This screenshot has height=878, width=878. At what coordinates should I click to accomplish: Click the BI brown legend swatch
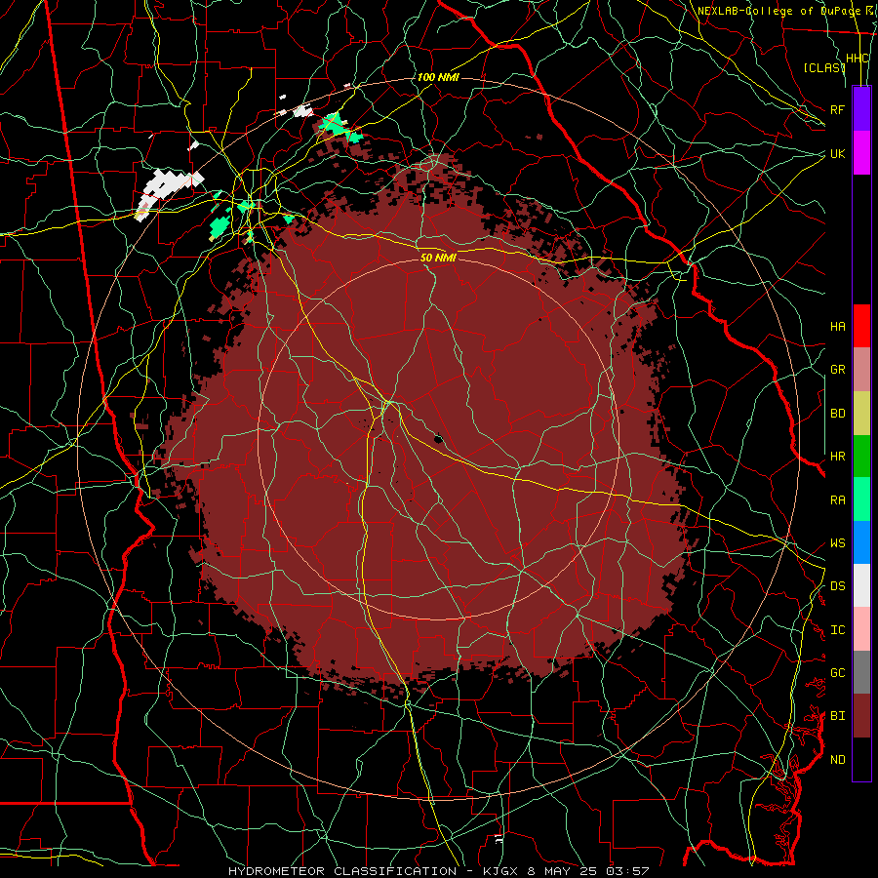click(861, 716)
